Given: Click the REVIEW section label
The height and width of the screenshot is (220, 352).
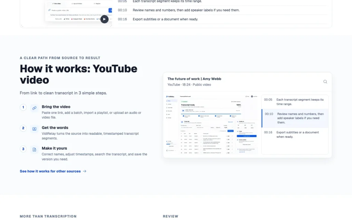Looking at the screenshot, I should 170,217.
